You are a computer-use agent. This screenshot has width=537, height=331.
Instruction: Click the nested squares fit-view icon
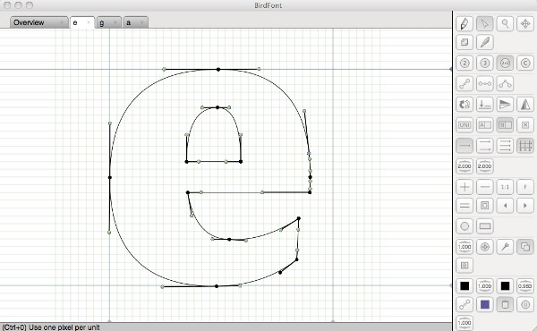(484, 206)
